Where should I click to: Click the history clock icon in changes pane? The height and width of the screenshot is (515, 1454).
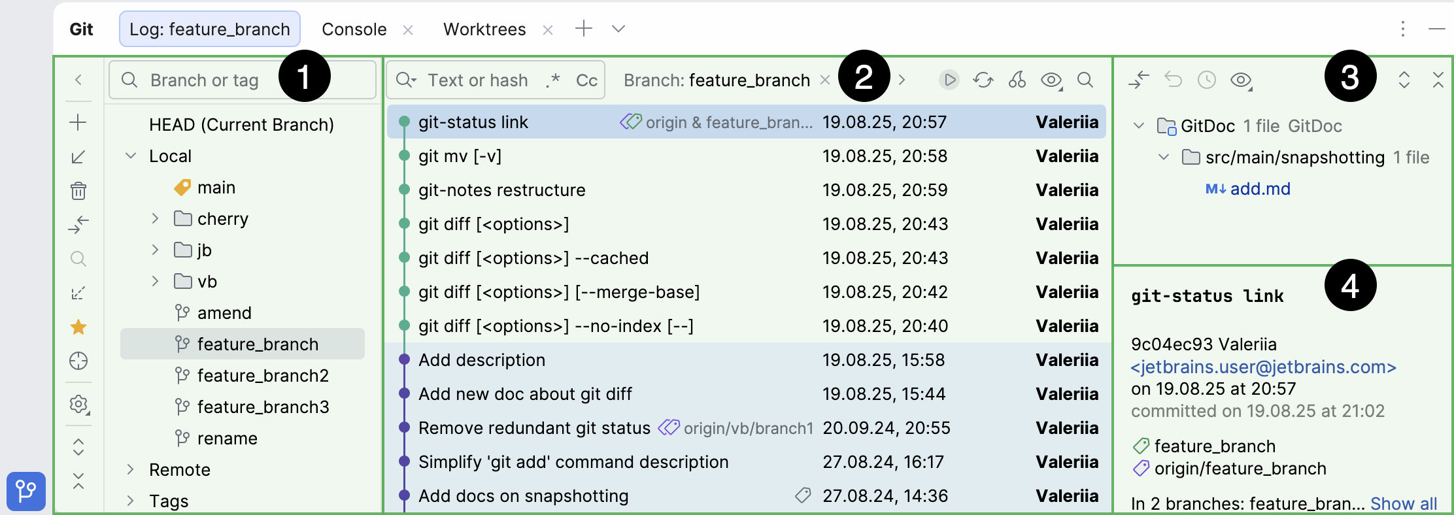(x=1207, y=80)
